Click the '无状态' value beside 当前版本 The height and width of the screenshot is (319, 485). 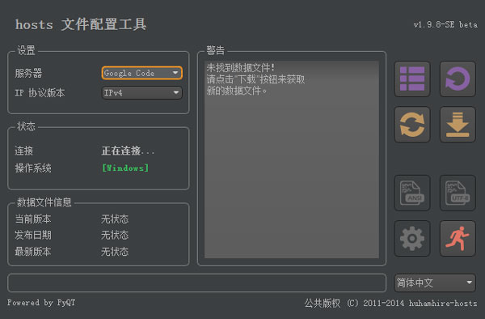click(115, 219)
